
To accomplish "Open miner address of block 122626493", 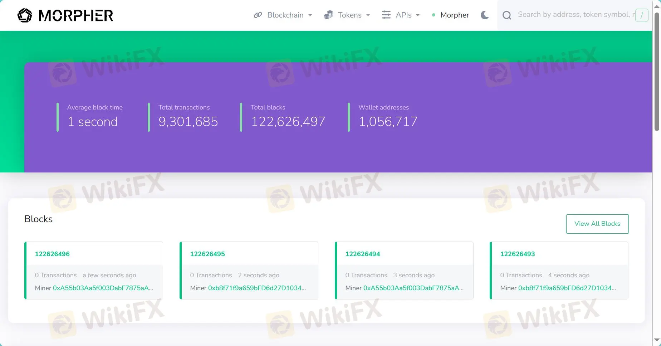I will pos(567,288).
